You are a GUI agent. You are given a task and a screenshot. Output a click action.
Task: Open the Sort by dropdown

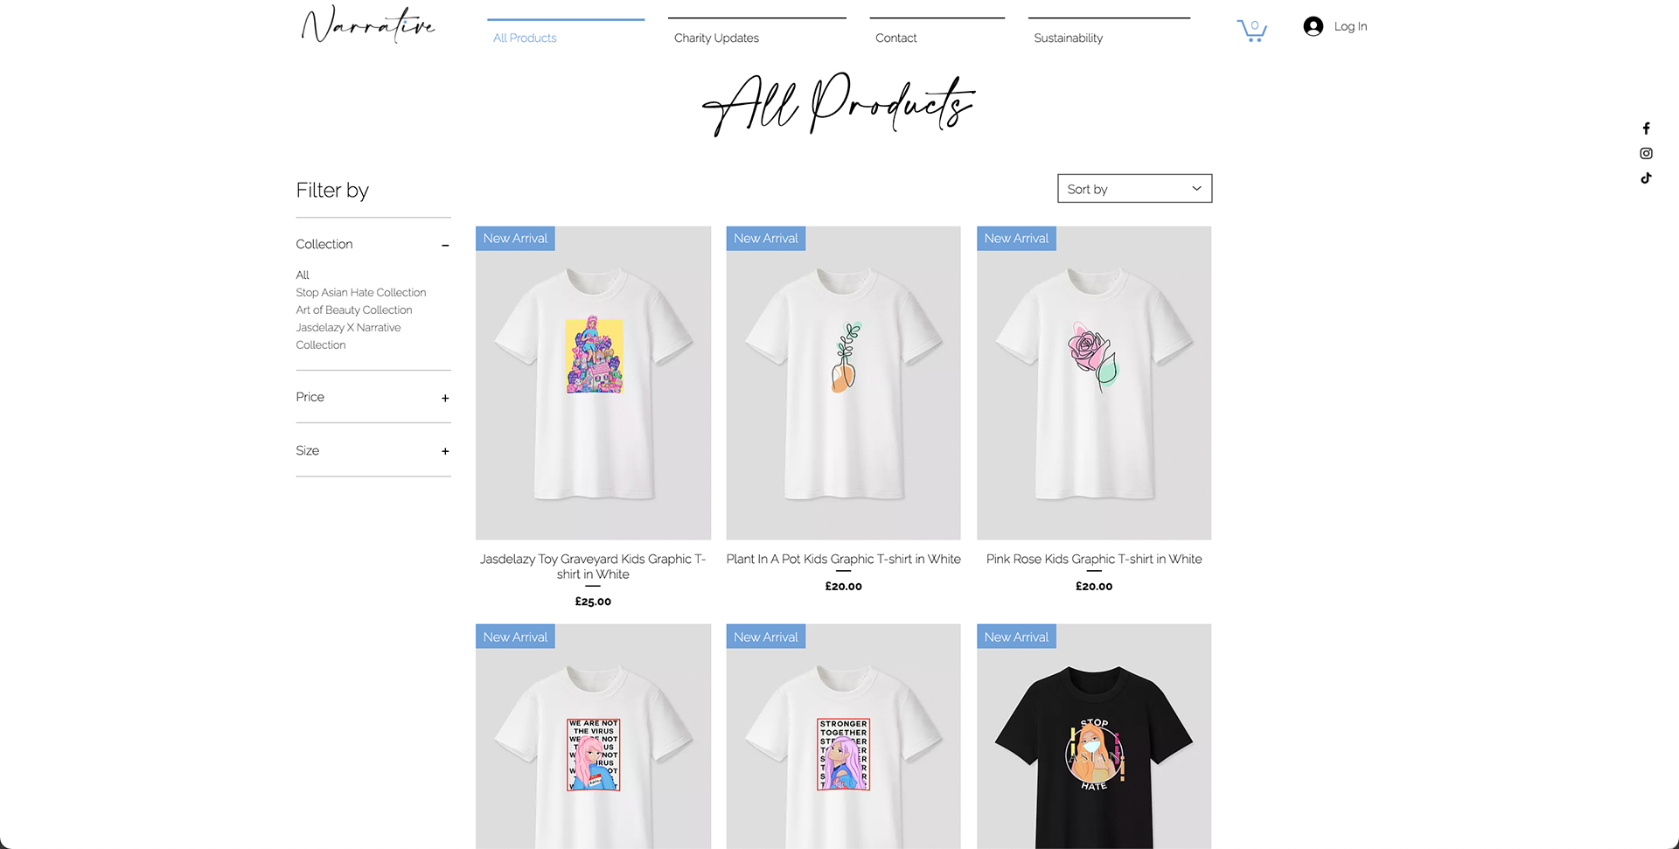(1134, 189)
